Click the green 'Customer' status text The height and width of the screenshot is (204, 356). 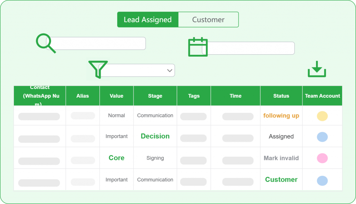[x=281, y=179]
